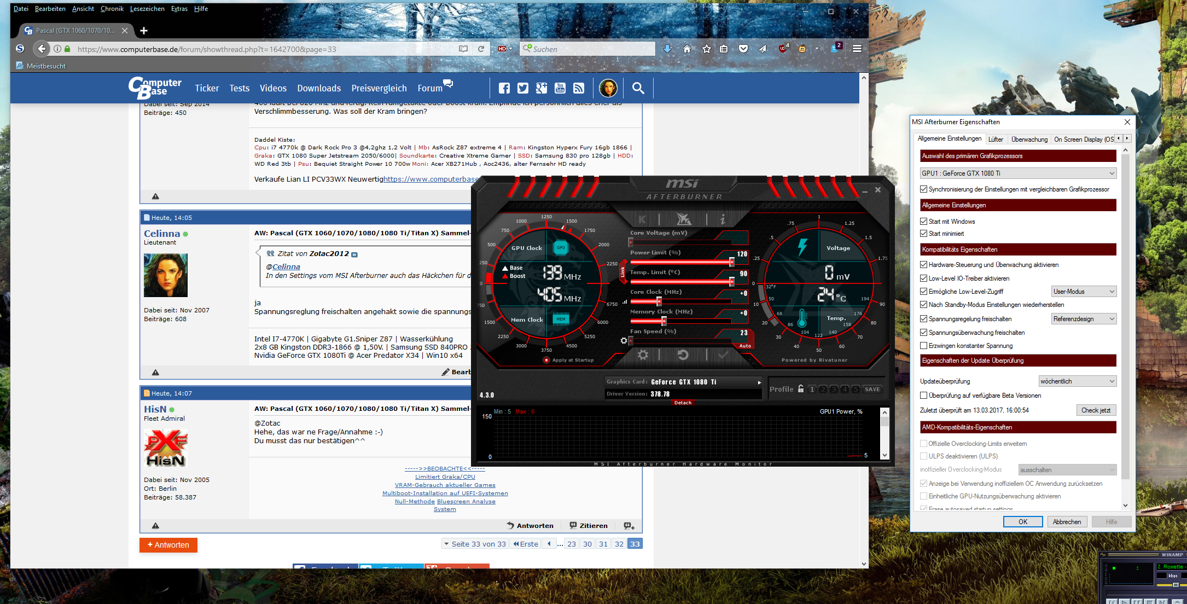
Task: Click the reset-to-defaults arrow icon
Action: 683,355
